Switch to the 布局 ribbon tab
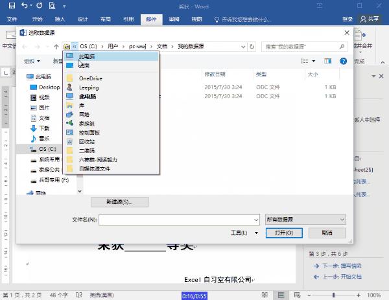The image size is (389, 300). point(106,19)
